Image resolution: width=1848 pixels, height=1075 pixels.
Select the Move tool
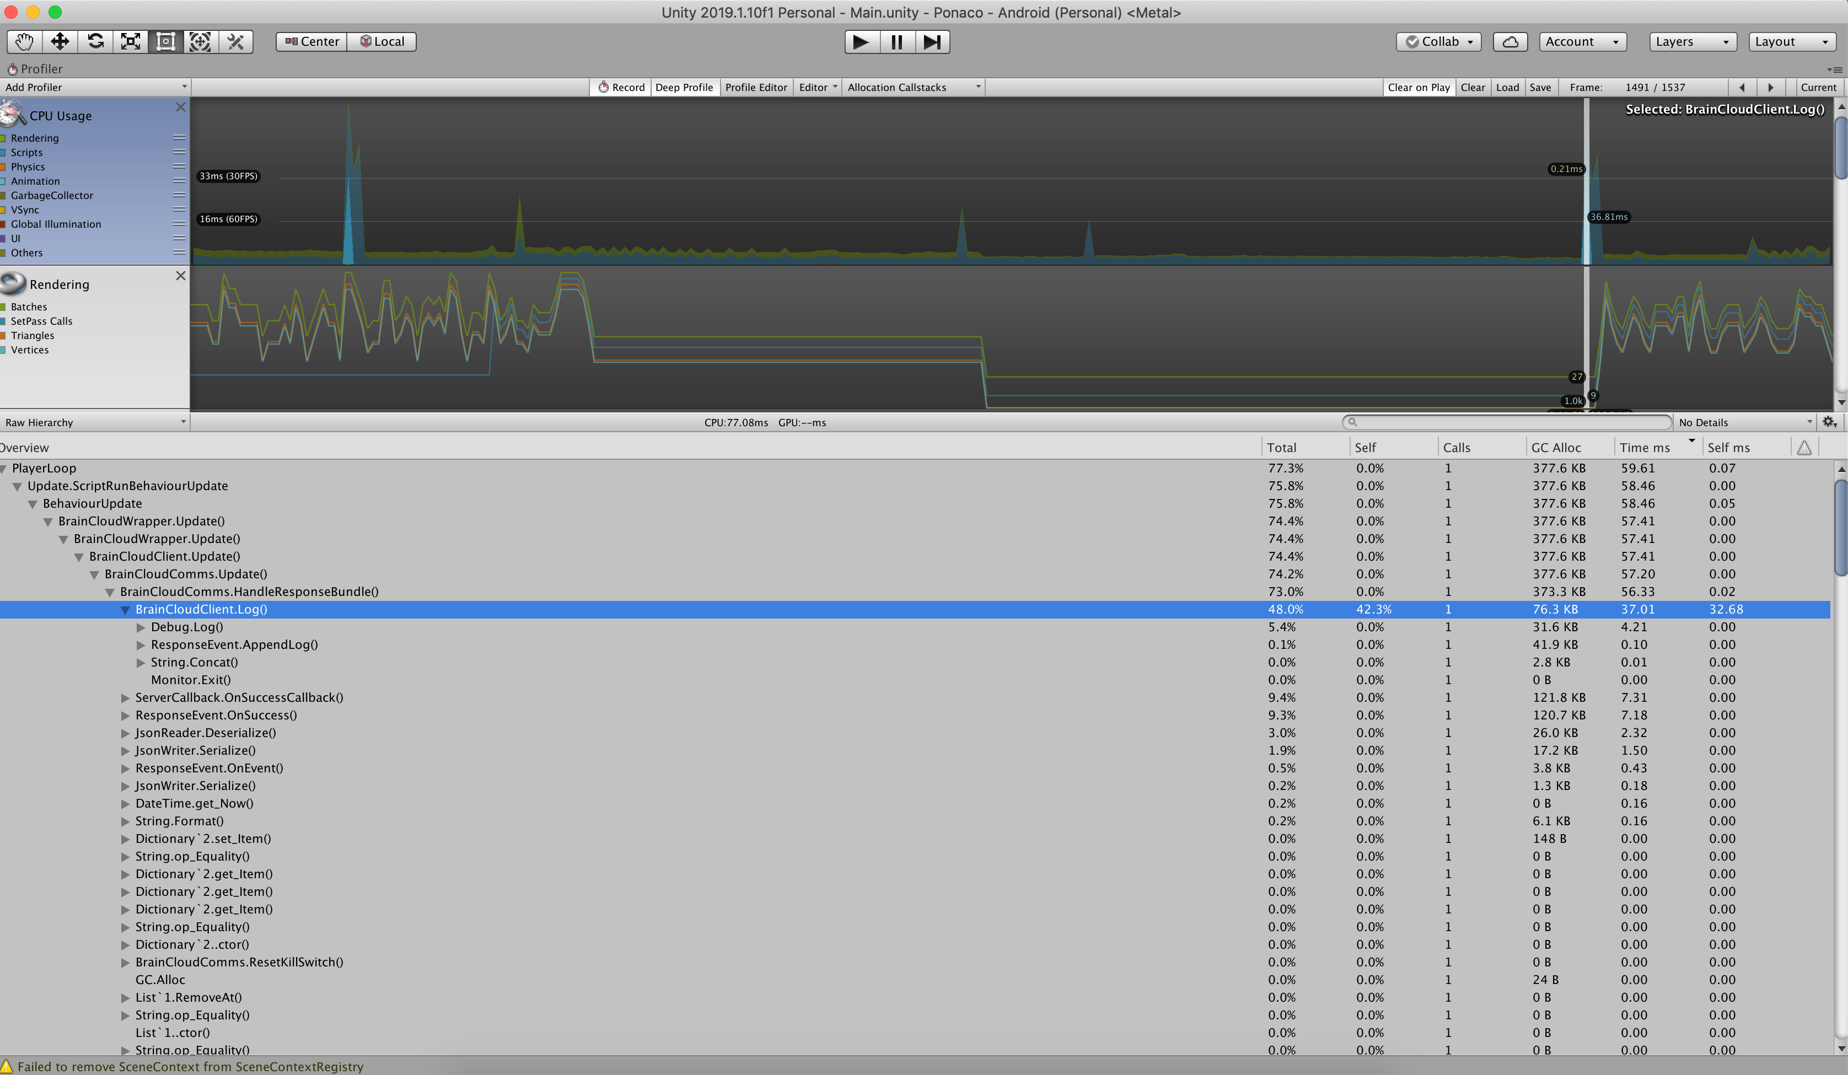click(x=60, y=42)
